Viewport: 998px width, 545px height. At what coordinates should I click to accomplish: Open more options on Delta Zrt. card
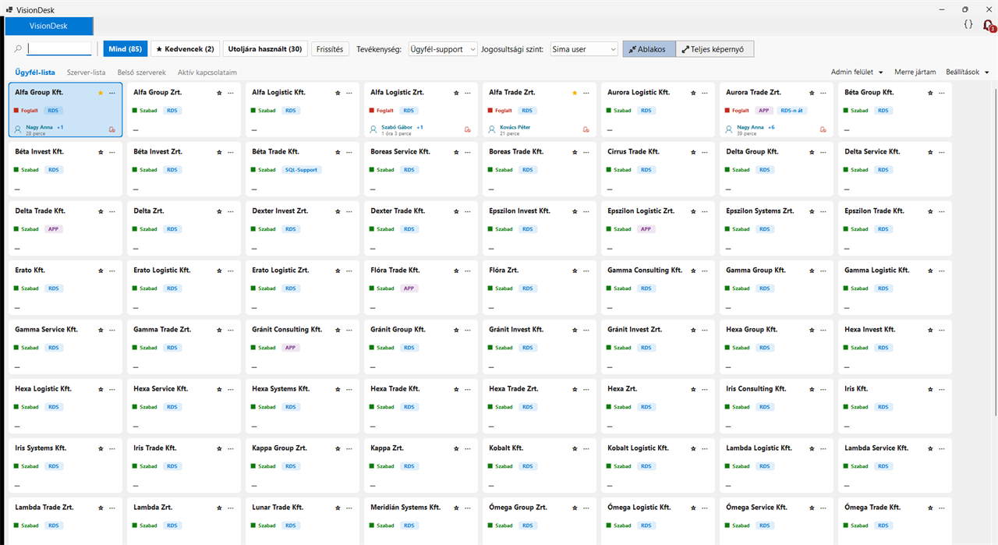pos(230,211)
